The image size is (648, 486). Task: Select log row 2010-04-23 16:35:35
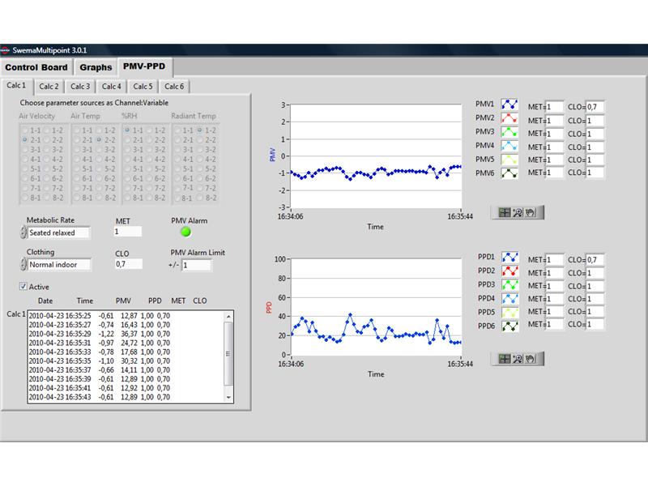[x=99, y=360]
